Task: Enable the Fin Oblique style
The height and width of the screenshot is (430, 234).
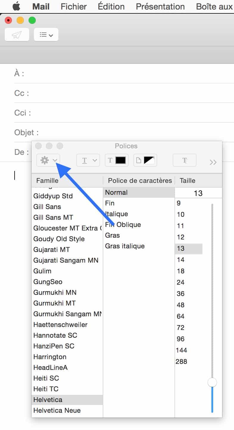Action: point(123,225)
